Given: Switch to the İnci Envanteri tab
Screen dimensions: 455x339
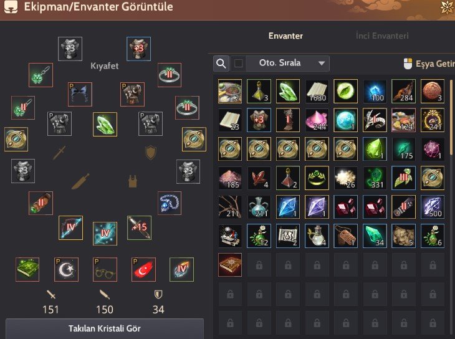Looking at the screenshot, I should (x=382, y=36).
